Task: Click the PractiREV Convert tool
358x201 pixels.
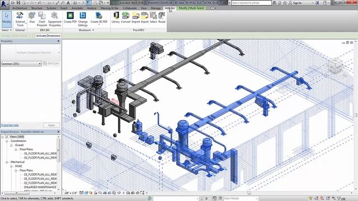Action: tap(125, 18)
